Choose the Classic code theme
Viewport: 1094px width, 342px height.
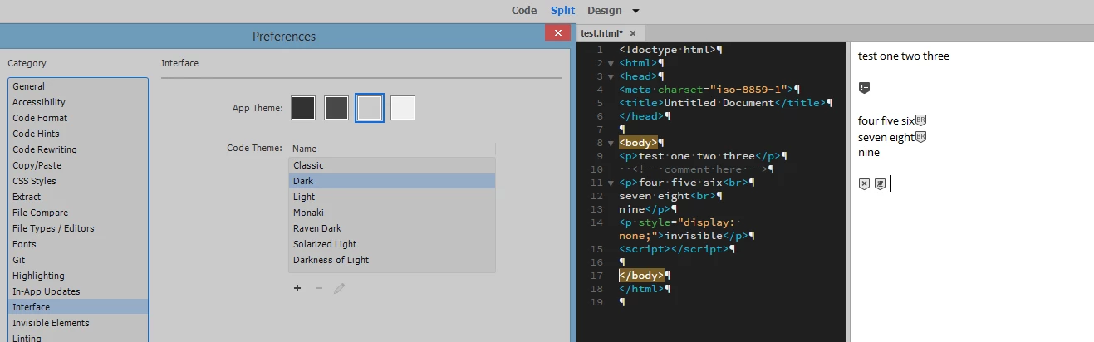pos(391,165)
